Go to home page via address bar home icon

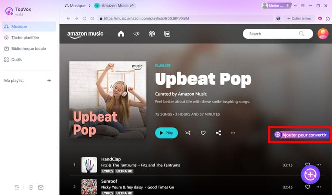point(92,18)
